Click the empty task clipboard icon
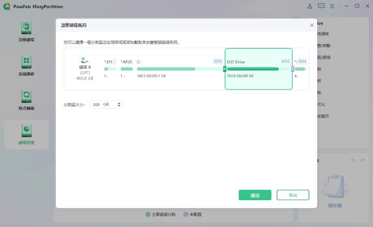This screenshot has width=373, height=227. coord(335,187)
